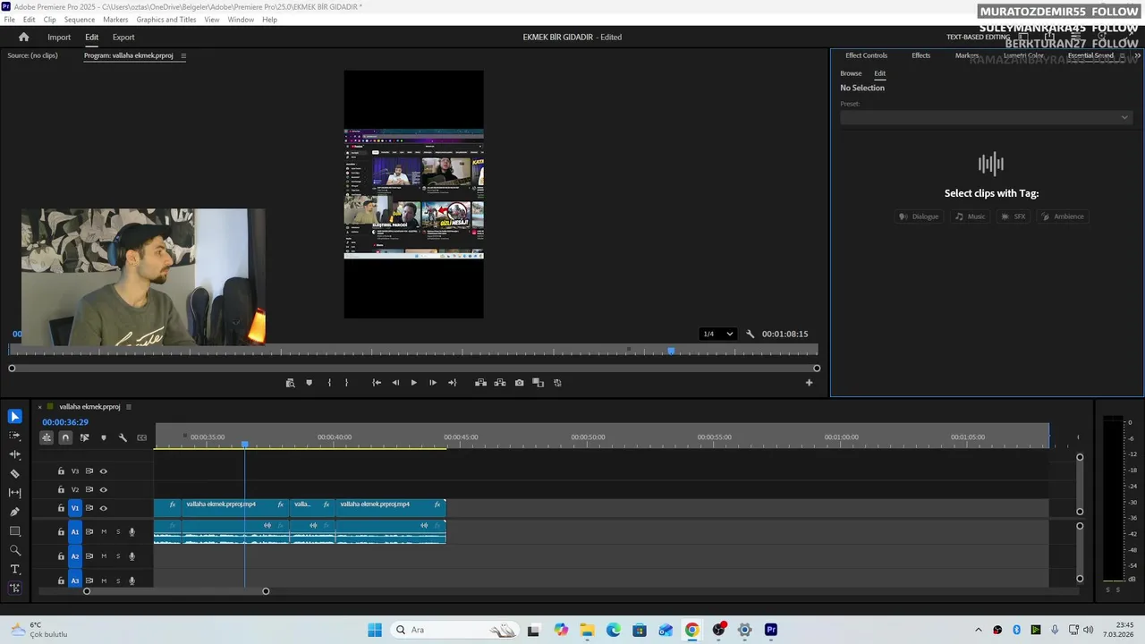Open program monitor settings wrench

[x=750, y=334]
